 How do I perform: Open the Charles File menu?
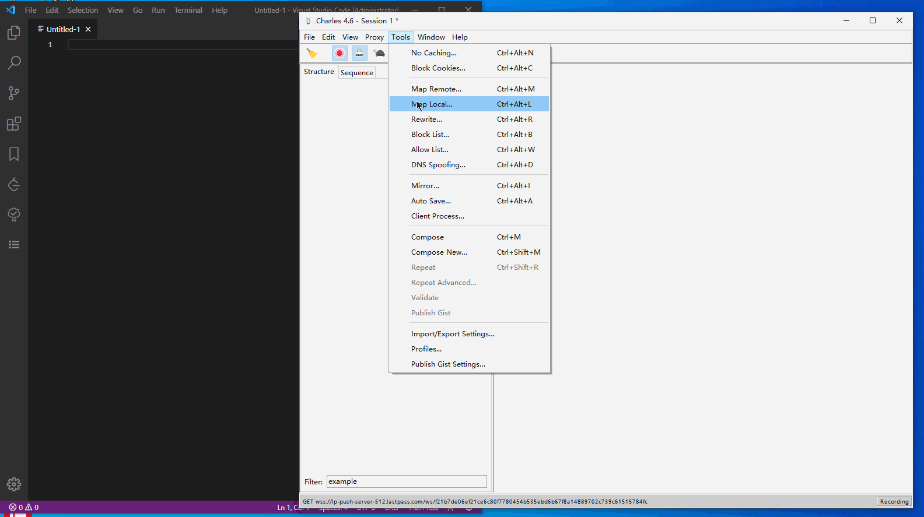tap(309, 37)
